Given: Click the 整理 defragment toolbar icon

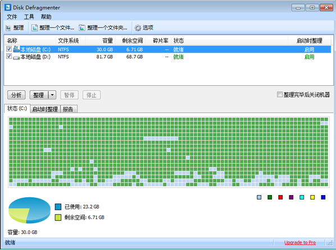Looking at the screenshot, I should point(8,28).
